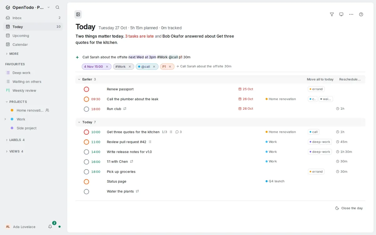Click the clock duration icon on Run club
The image size is (376, 235).
[x=338, y=109]
